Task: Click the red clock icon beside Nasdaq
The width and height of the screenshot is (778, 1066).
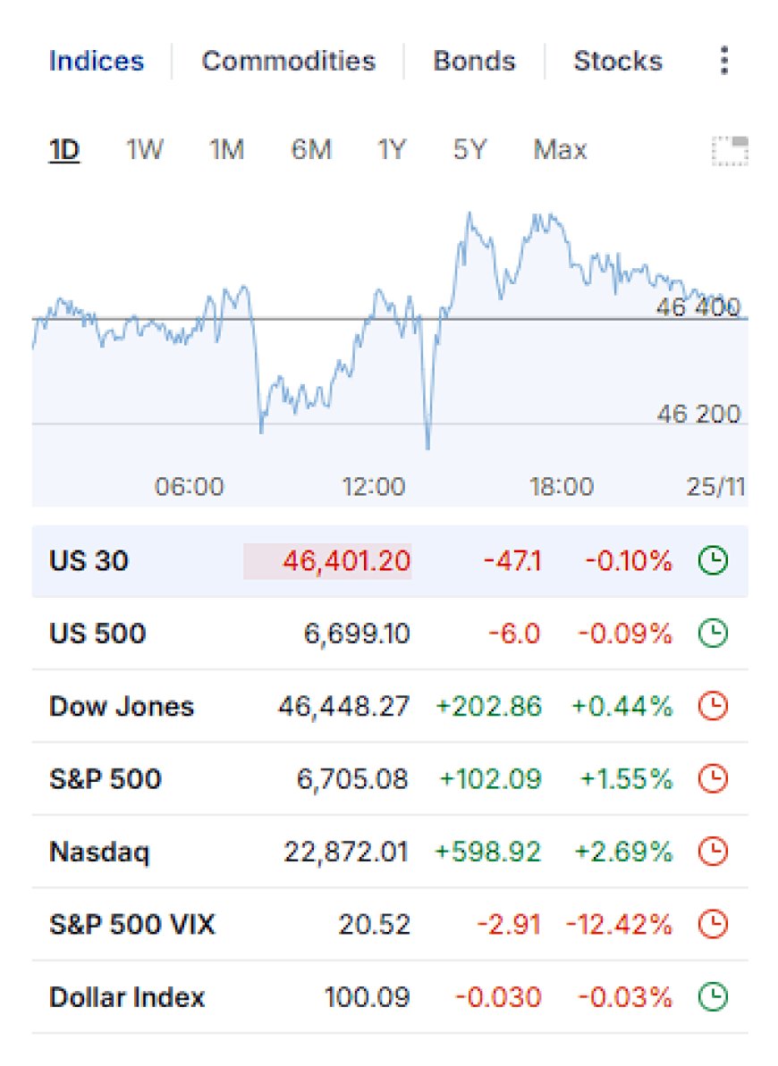Action: coord(713,852)
